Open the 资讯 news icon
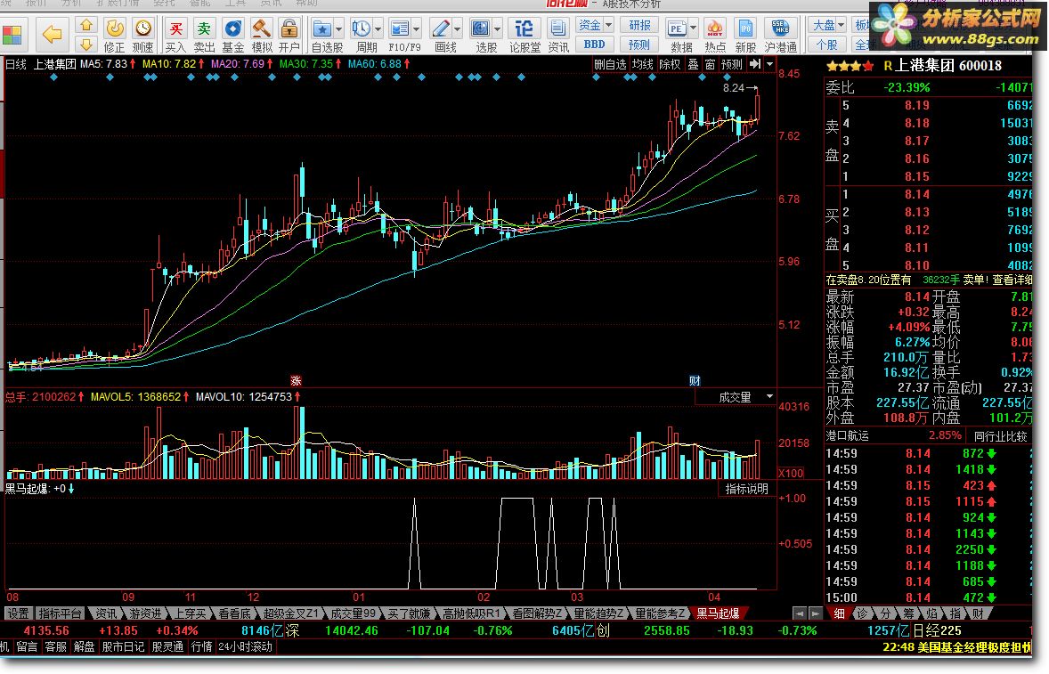Image resolution: width=1049 pixels, height=674 pixels. 558,35
